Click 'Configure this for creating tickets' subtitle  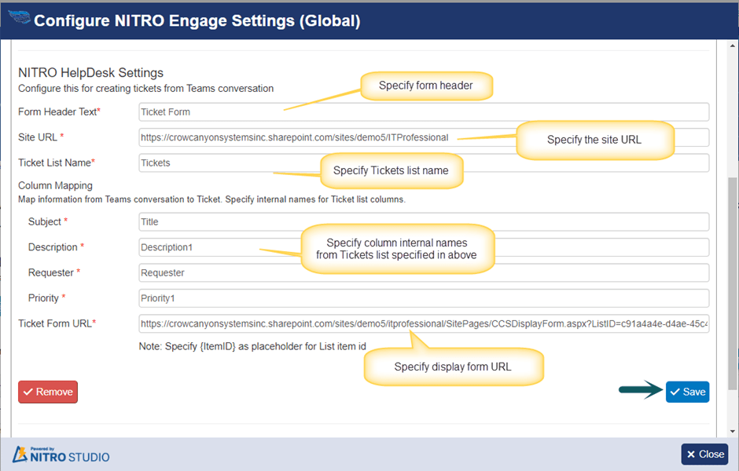tap(145, 89)
